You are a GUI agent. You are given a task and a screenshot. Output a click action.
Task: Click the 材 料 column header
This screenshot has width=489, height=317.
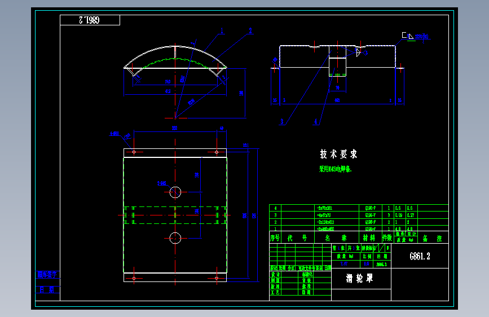tap(369, 238)
